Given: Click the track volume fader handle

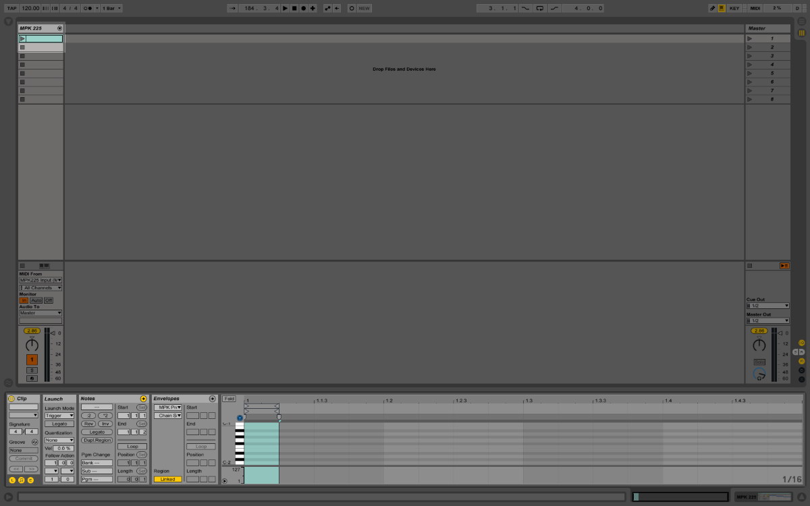Looking at the screenshot, I should 53,333.
